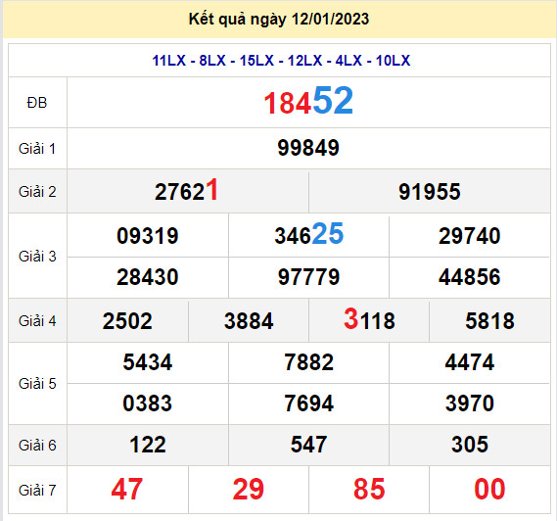Image resolution: width=557 pixels, height=521 pixels.
Task: Click Giải 3 number 09319
Action: coord(148,236)
